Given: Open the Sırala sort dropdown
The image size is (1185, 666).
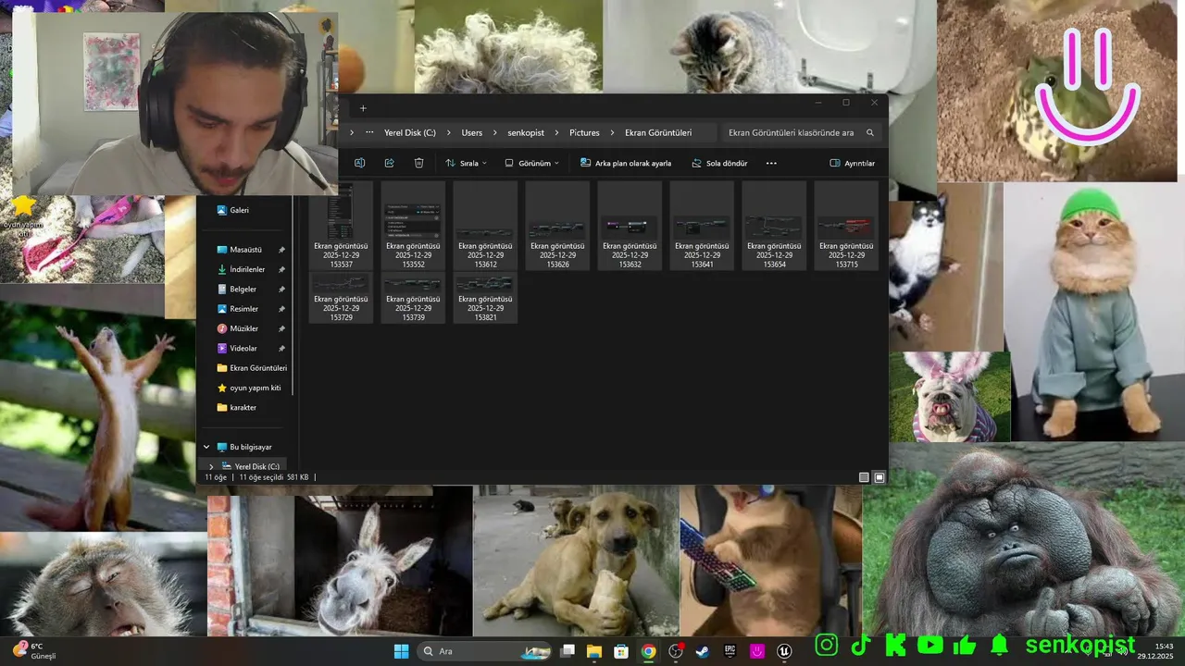Looking at the screenshot, I should coord(467,163).
